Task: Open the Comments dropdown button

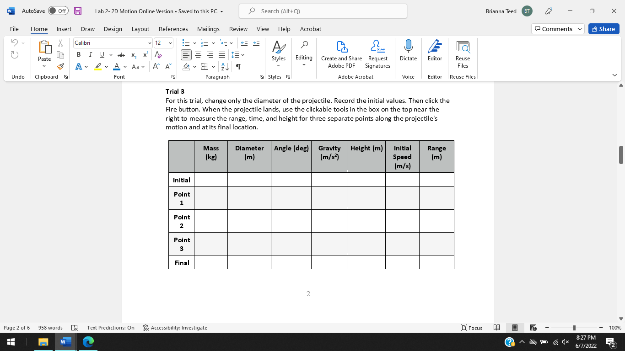Action: [x=558, y=29]
